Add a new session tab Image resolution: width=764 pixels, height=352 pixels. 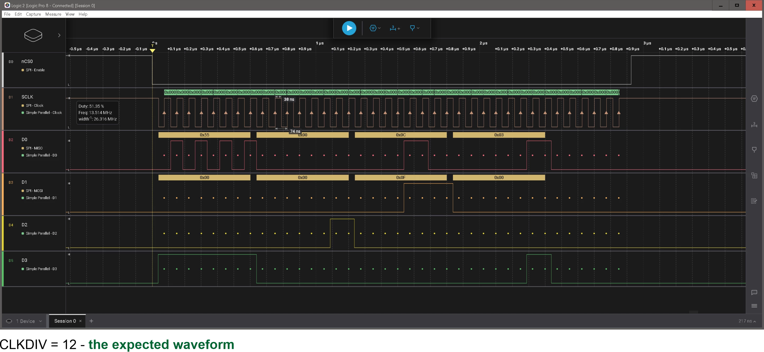click(91, 321)
